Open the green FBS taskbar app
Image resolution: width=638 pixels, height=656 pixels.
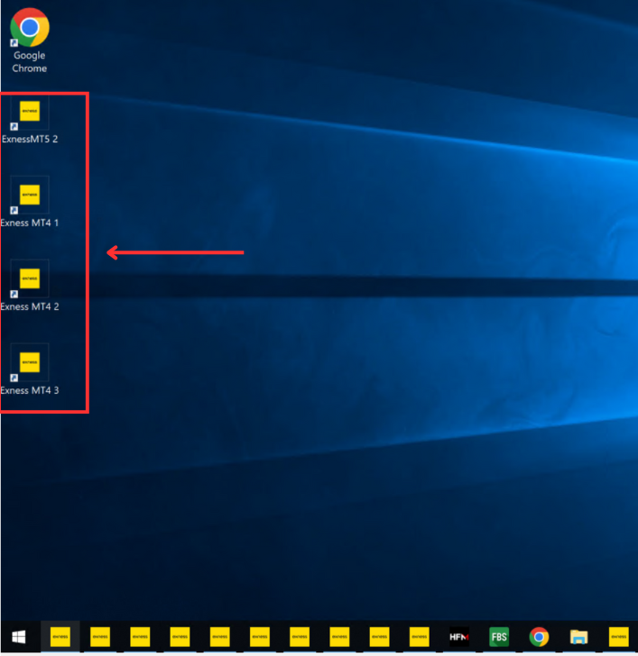498,637
